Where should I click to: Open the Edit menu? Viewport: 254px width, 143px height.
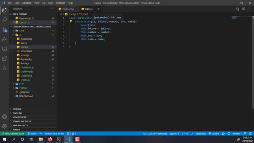point(17,3)
